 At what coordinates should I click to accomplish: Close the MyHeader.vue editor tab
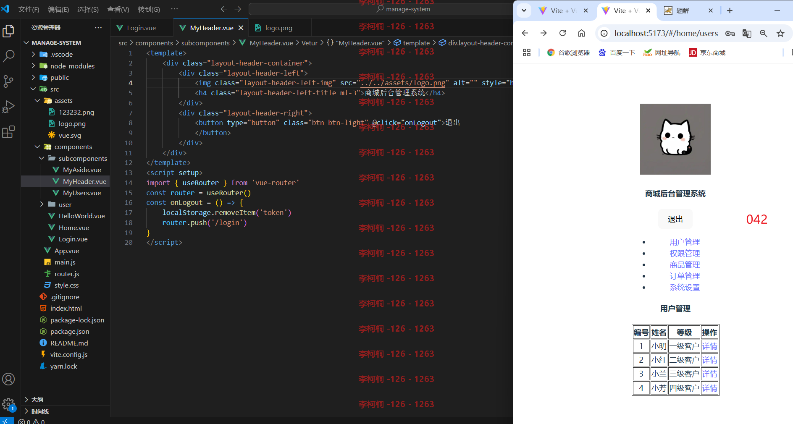[241, 28]
